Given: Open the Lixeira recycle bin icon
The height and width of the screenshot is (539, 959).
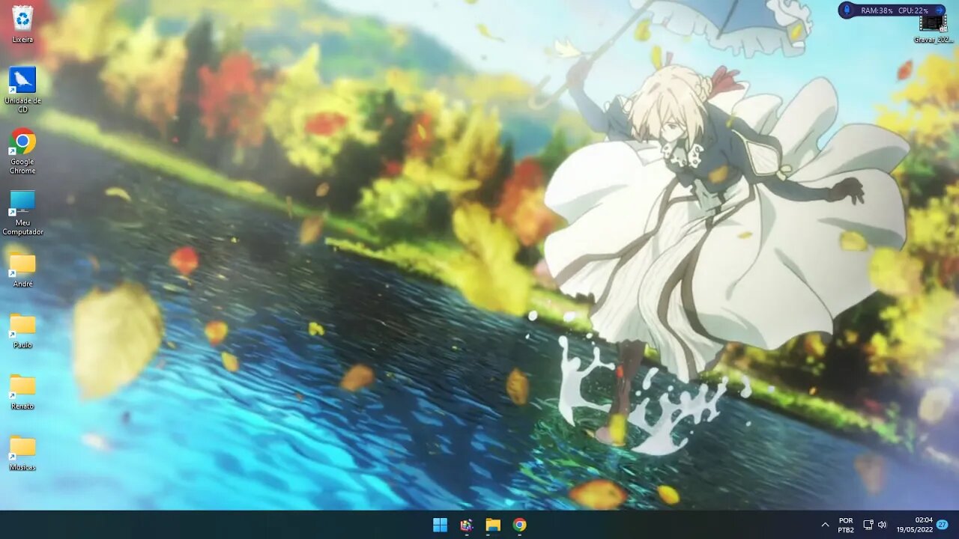Looking at the screenshot, I should (22, 24).
